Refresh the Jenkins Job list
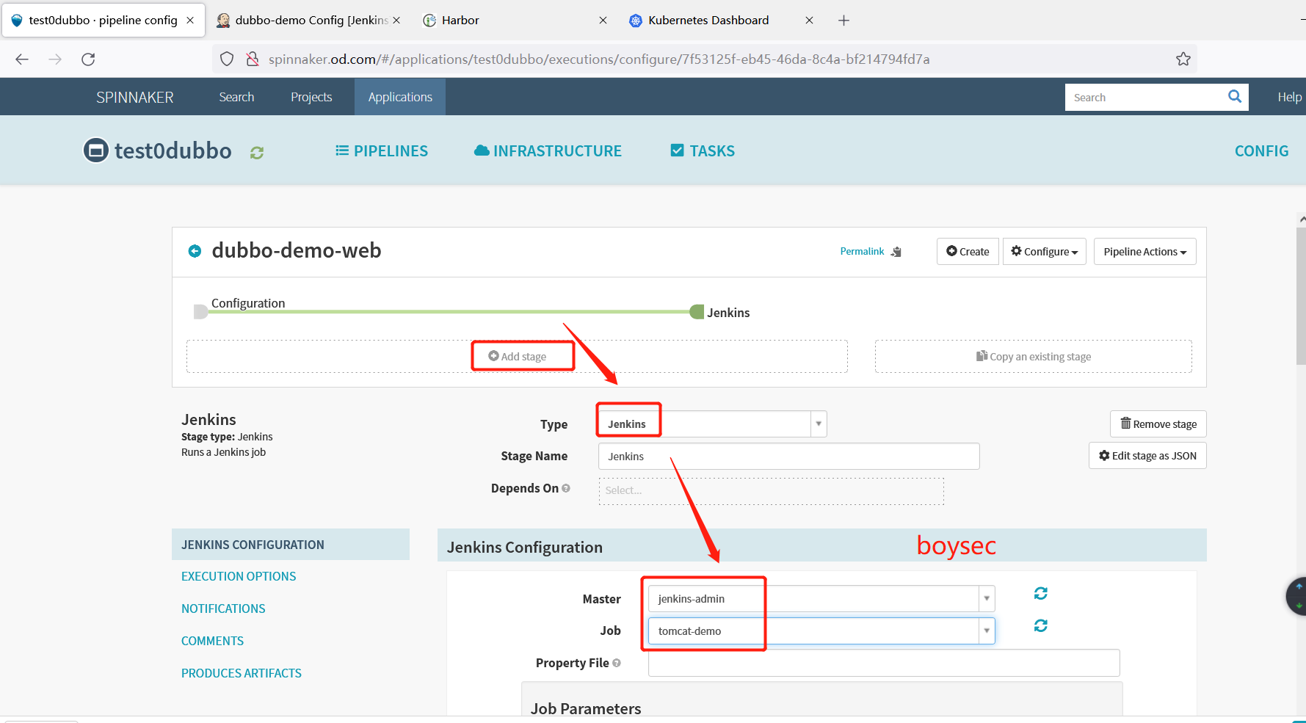This screenshot has width=1306, height=723. pos(1040,625)
